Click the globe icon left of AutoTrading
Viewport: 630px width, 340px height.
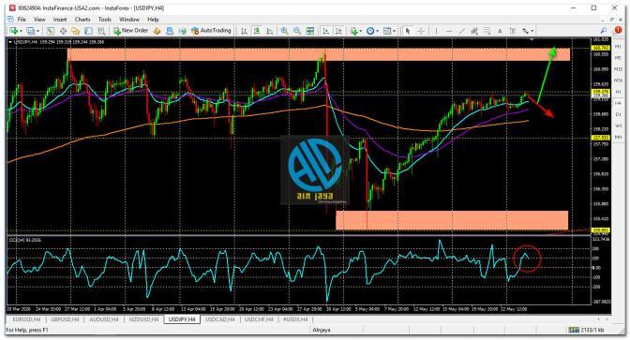point(183,31)
